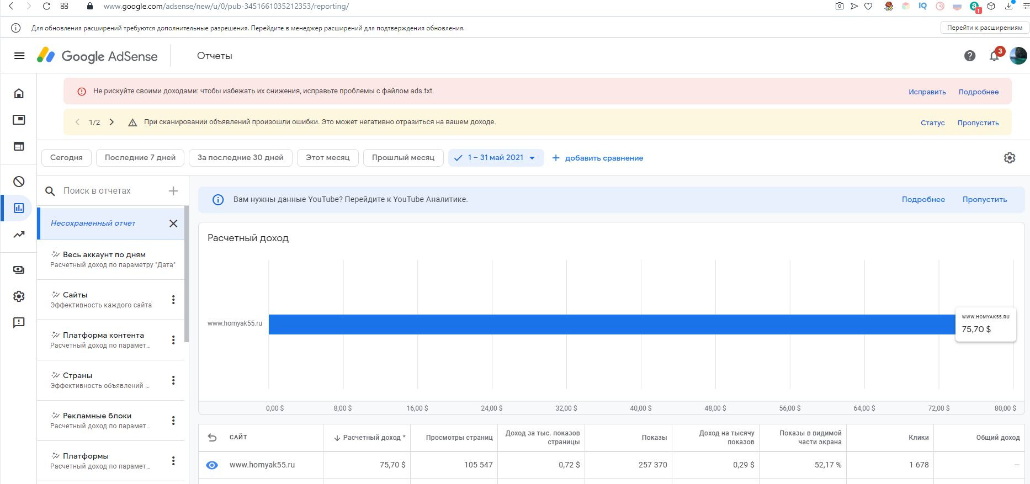Open the browser downloads icon
This screenshot has height=484, width=1030.
pos(1009,6)
